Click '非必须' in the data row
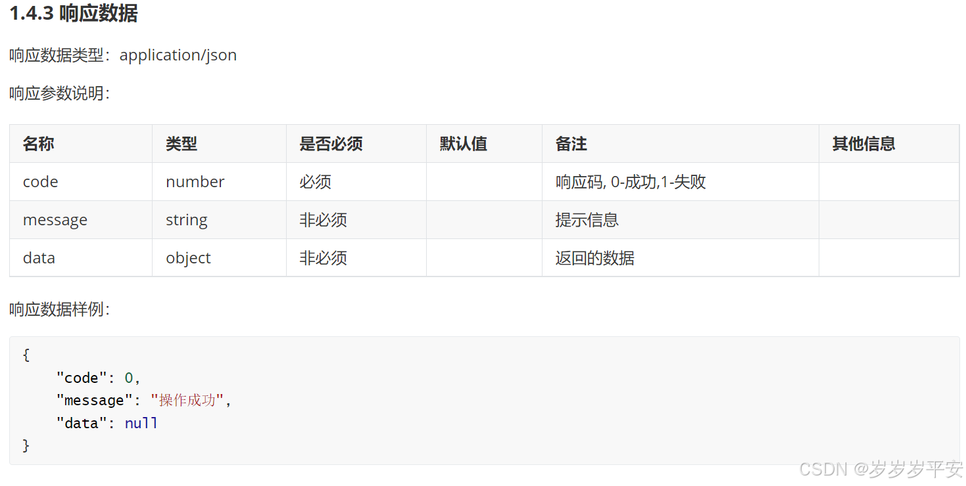Image resolution: width=966 pixels, height=486 pixels. tap(323, 258)
